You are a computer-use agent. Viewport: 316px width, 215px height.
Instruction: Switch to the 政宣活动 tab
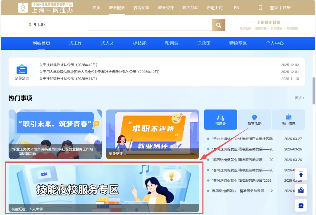pyautogui.click(x=254, y=119)
